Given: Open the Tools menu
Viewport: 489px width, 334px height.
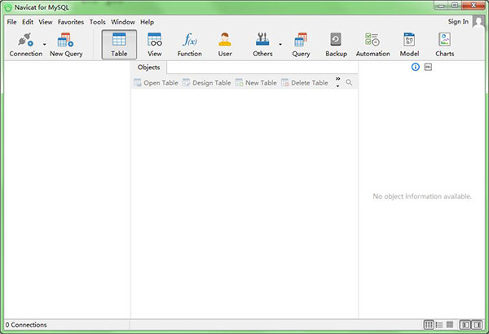Looking at the screenshot, I should pos(97,22).
